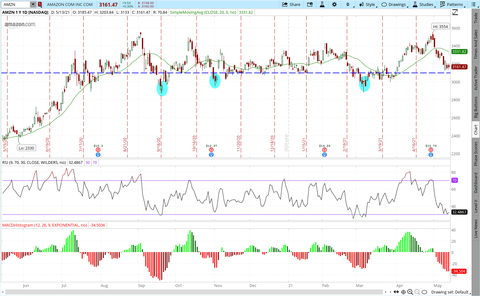This screenshot has height=296, width=480.
Task: Click the AMZN symbol input field
Action: point(16,4)
